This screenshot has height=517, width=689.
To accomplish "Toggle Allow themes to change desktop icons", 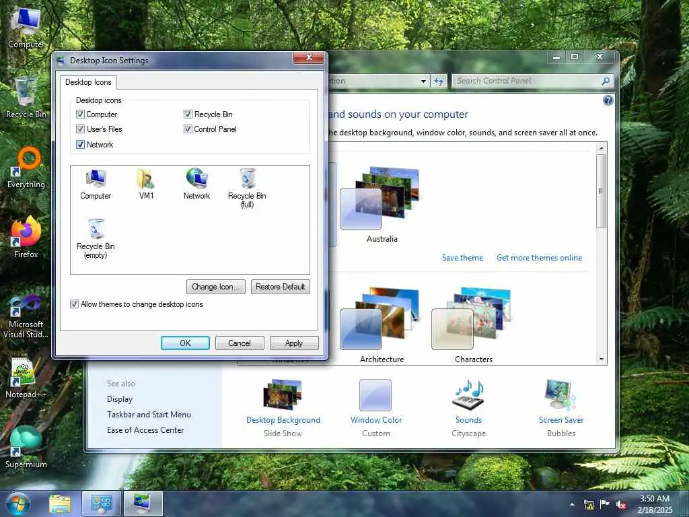I will pyautogui.click(x=74, y=304).
